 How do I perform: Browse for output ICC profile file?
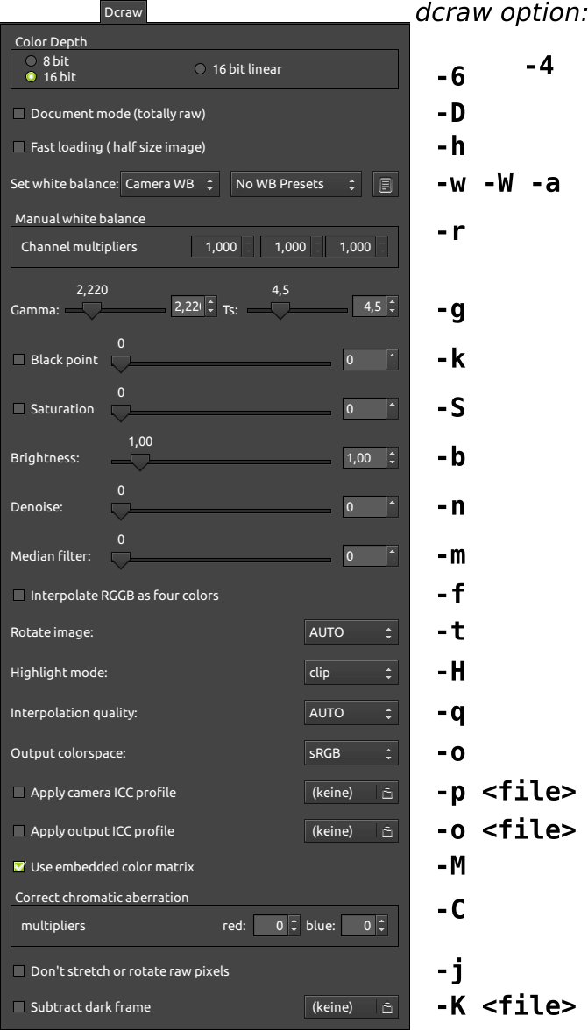tap(387, 832)
